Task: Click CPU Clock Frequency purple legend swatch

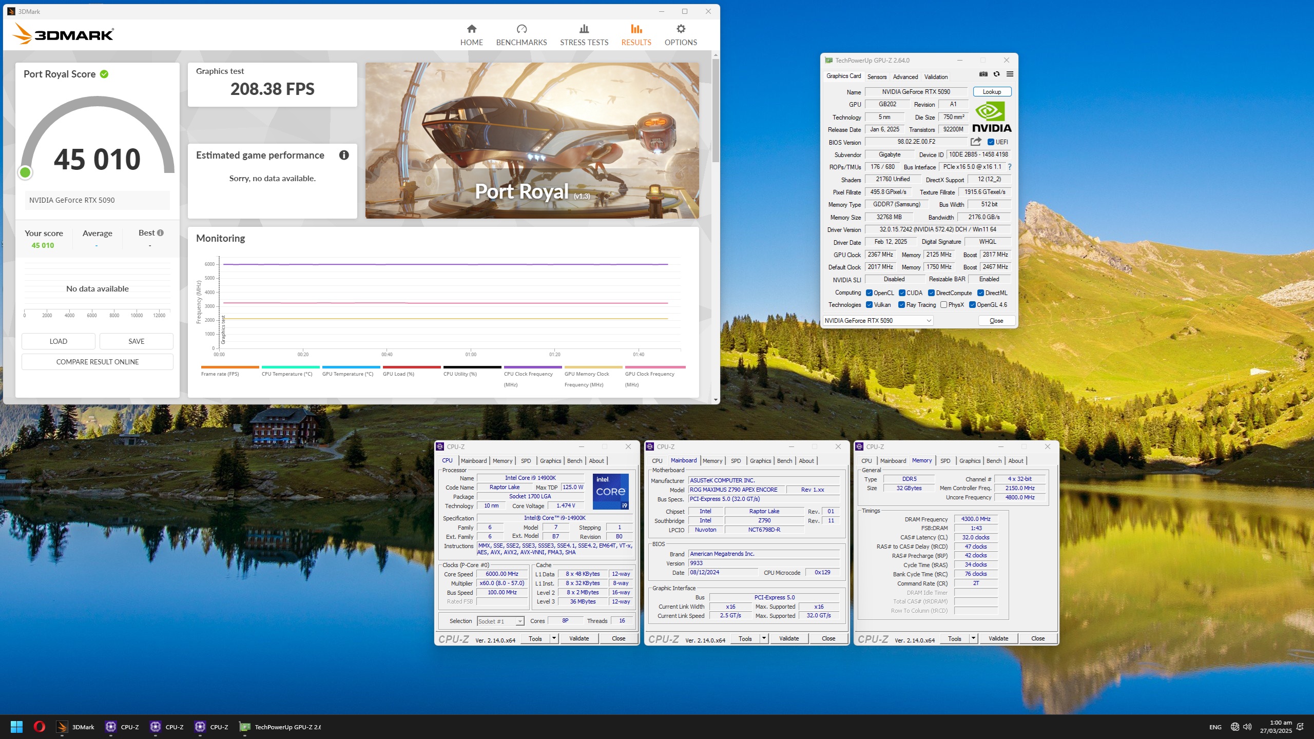Action: 533,367
